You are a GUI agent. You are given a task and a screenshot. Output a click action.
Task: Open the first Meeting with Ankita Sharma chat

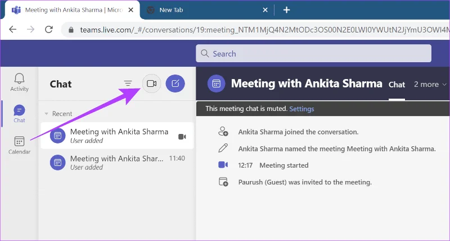coord(118,136)
